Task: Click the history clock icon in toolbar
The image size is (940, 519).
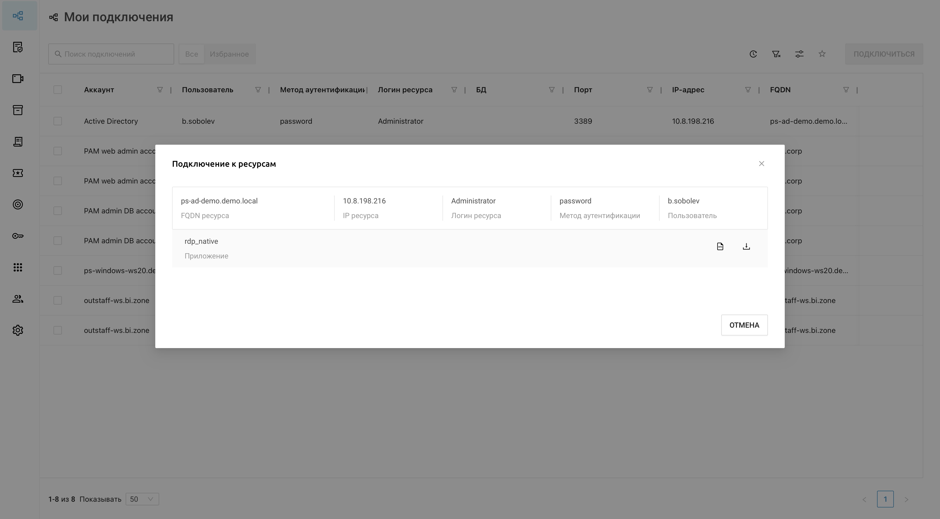Action: (x=753, y=54)
